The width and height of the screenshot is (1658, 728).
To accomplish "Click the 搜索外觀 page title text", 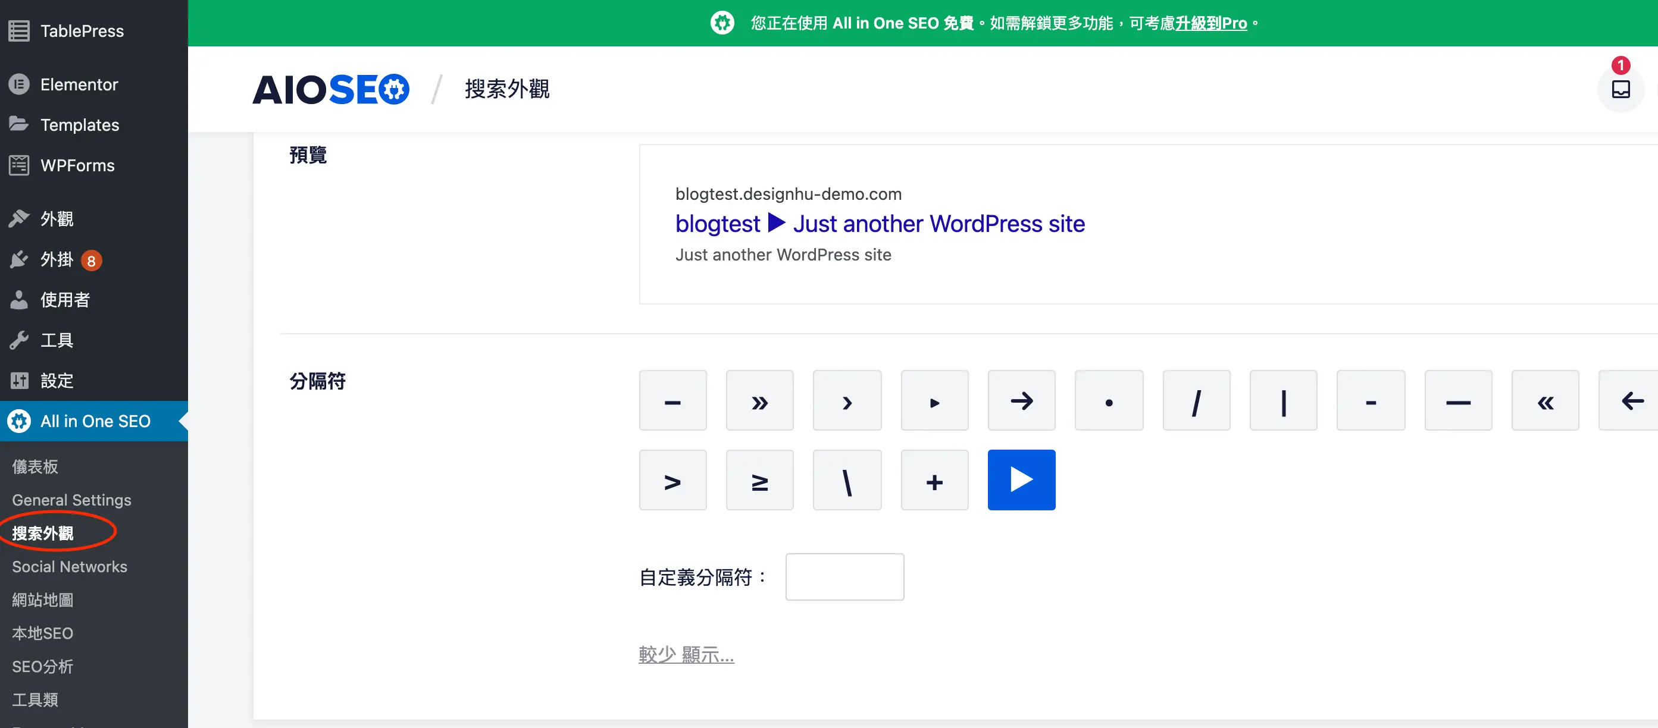I will (507, 89).
